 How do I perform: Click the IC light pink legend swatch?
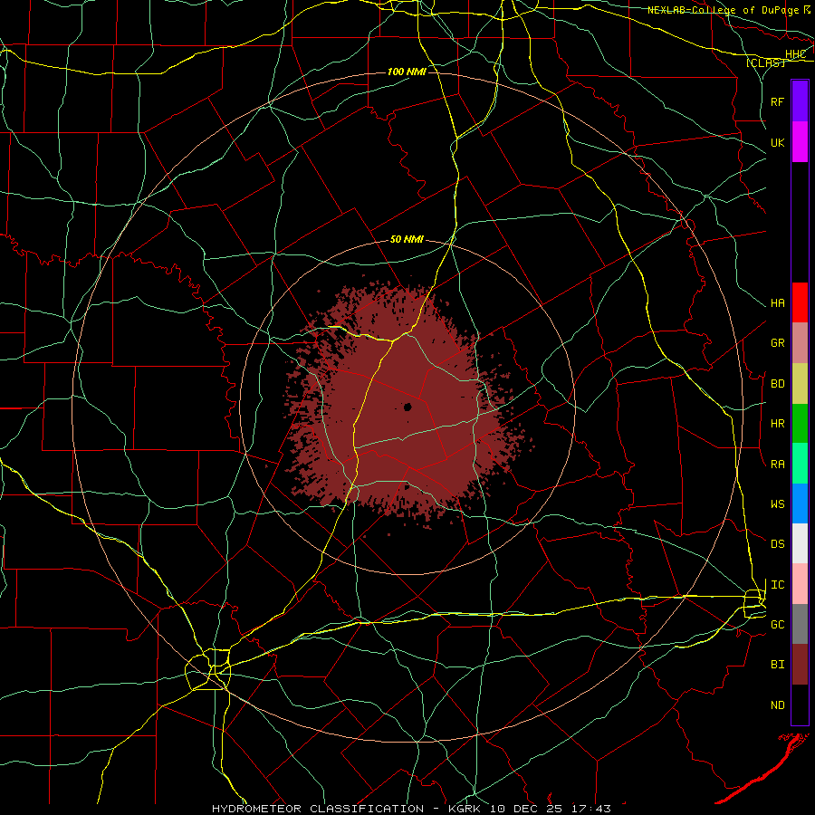coord(800,584)
